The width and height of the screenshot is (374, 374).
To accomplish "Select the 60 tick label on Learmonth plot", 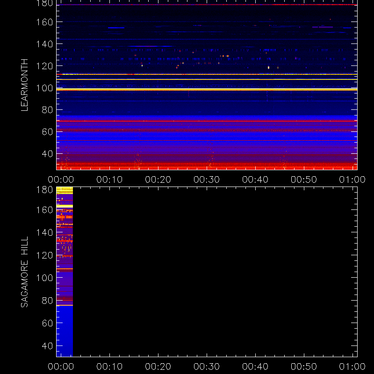I will click(x=47, y=132).
